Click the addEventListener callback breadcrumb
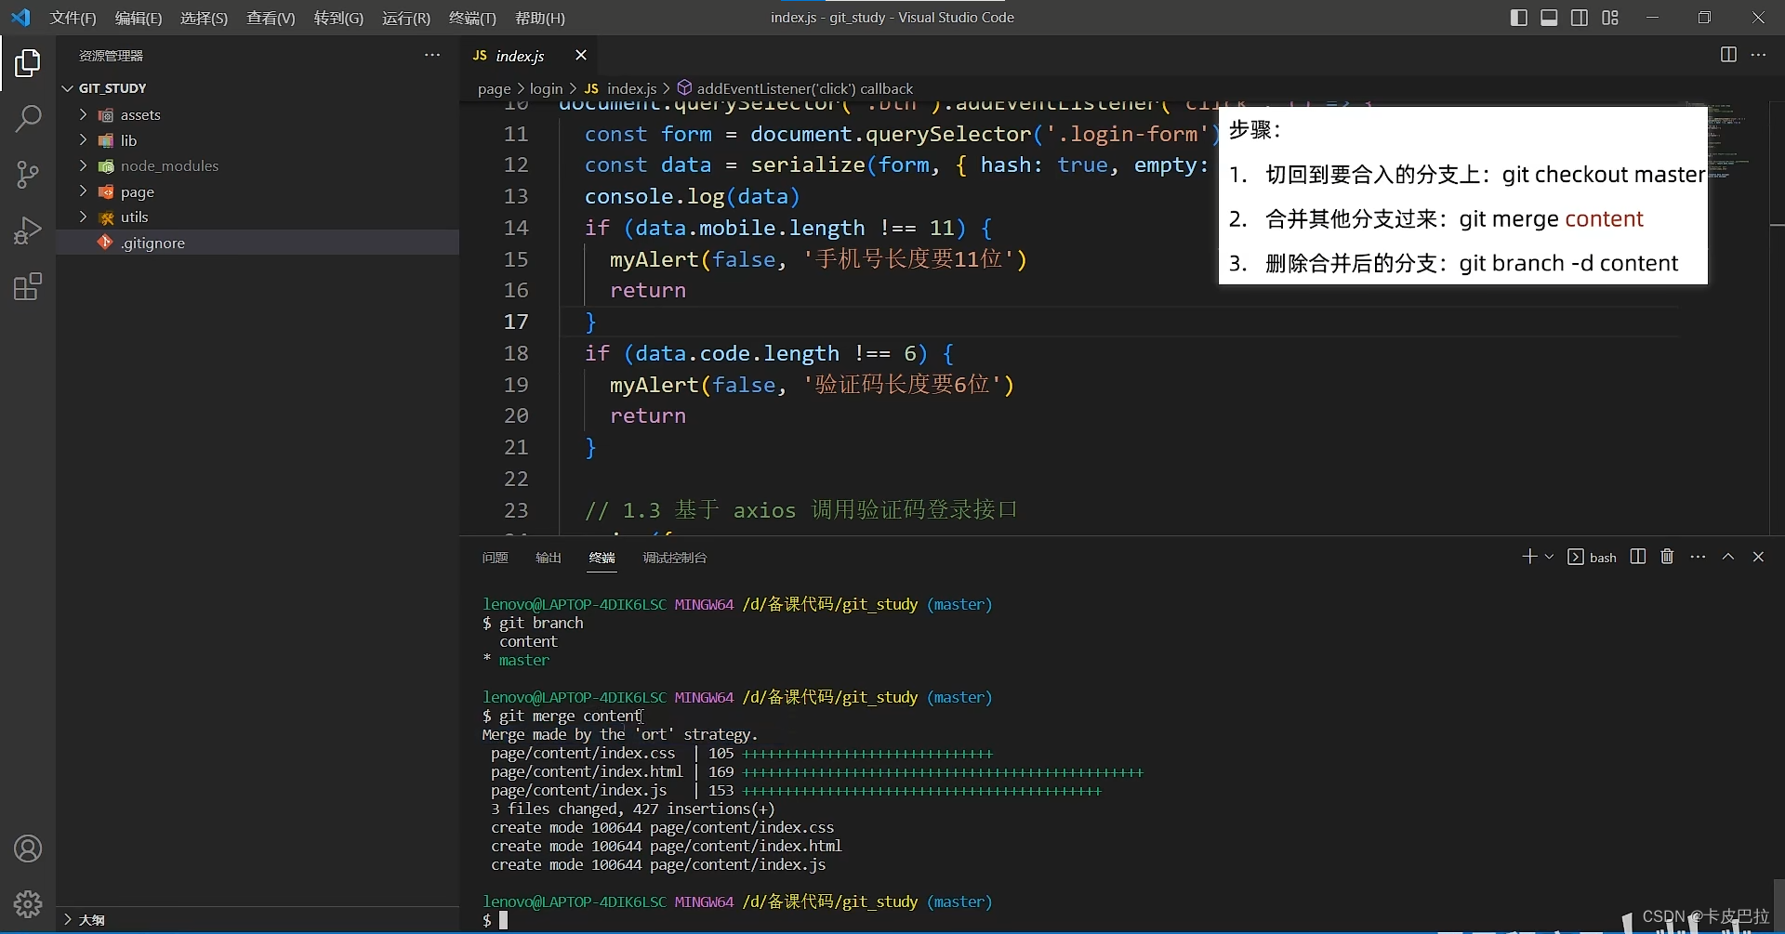This screenshot has width=1785, height=934. pyautogui.click(x=795, y=89)
